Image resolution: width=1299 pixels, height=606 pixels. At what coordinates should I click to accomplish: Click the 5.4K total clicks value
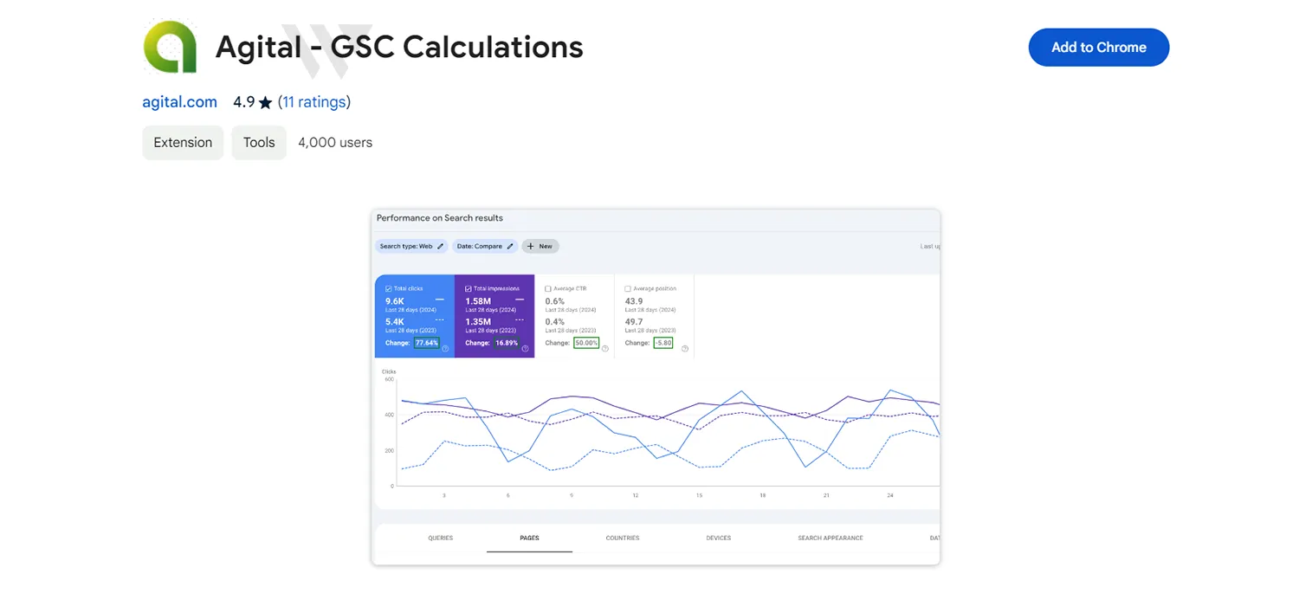click(395, 322)
